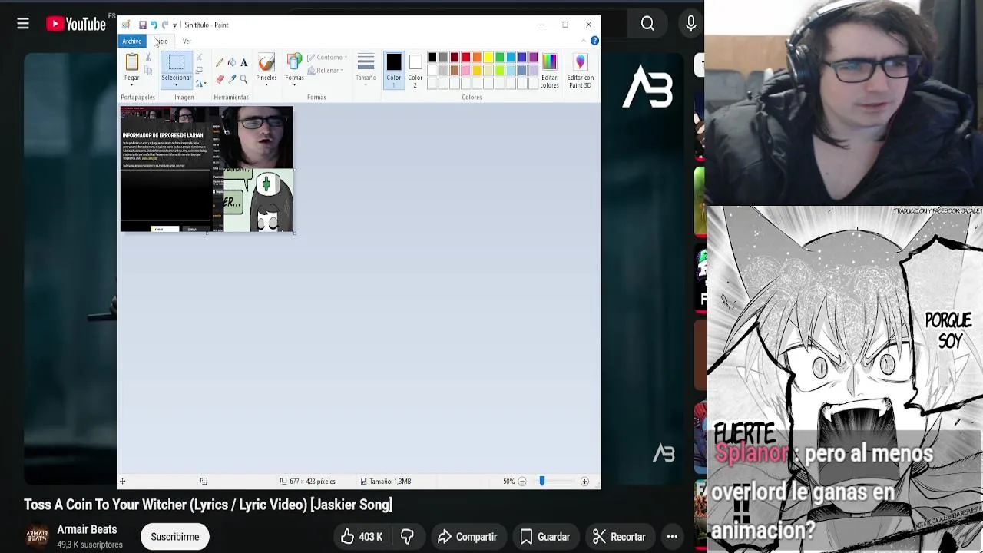Click the Redo arrow in Paint's title bar
This screenshot has width=983, height=553.
click(x=164, y=25)
